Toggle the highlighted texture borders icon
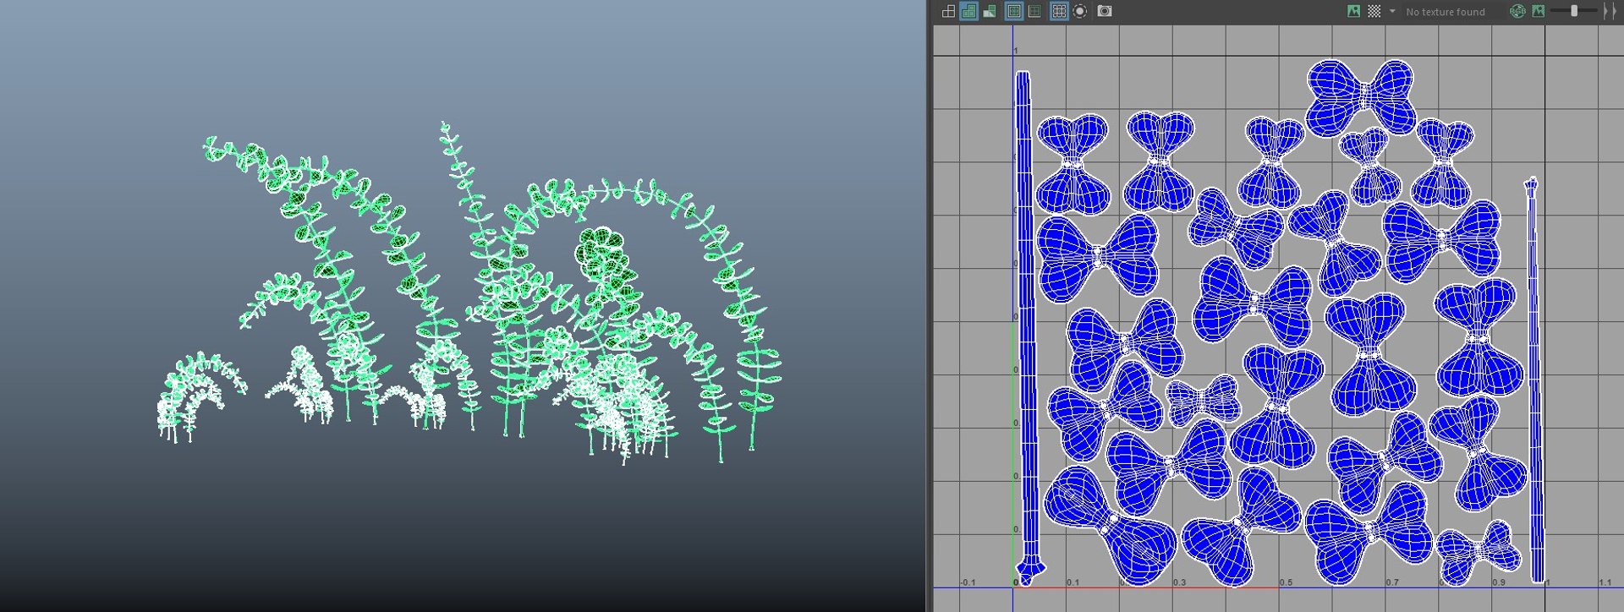The image size is (1624, 612). (1013, 11)
